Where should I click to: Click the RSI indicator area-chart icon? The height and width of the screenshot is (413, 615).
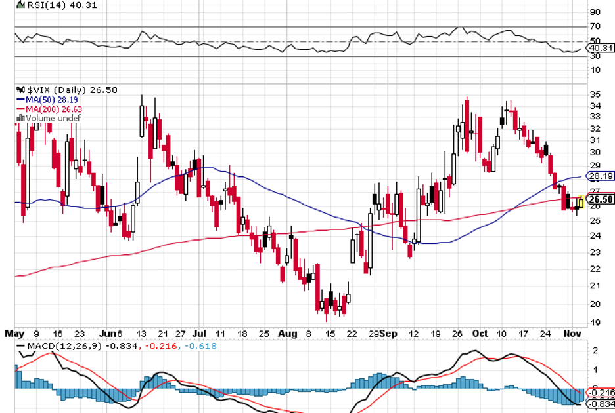(20, 5)
